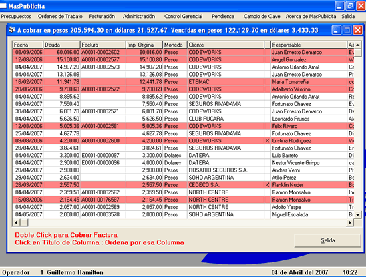Click the original amount 4,000.00 cell

[x=144, y=162]
